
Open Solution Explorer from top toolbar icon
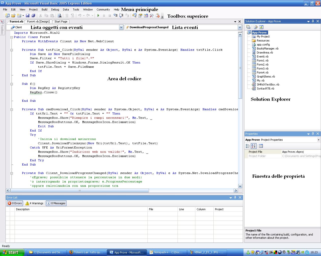click(134, 15)
